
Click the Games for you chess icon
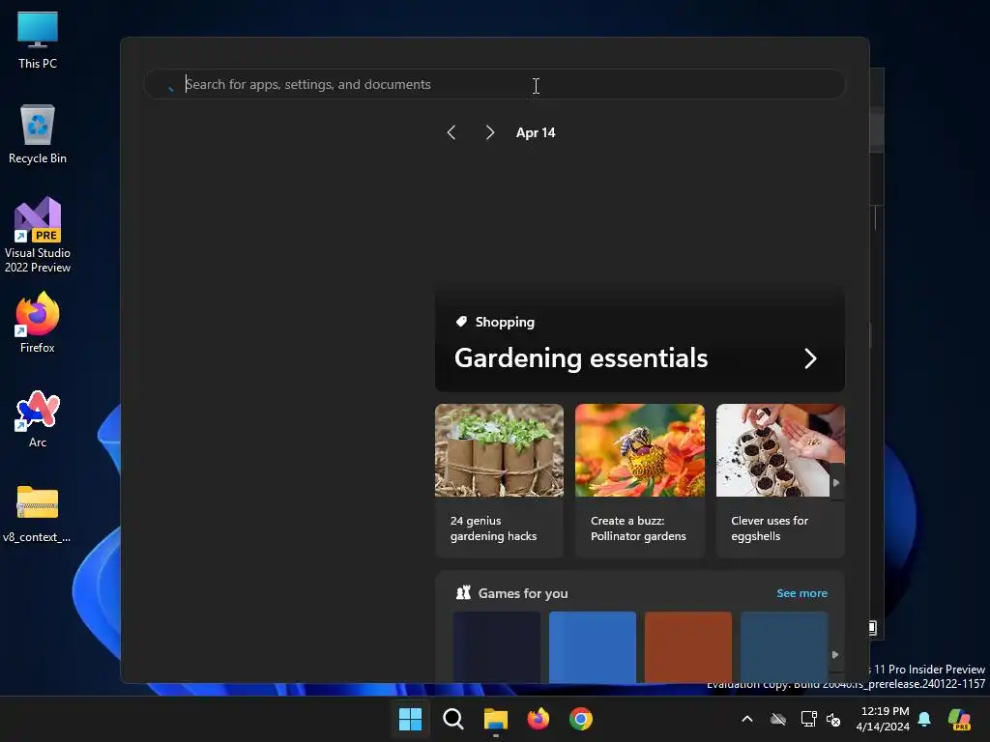click(463, 592)
